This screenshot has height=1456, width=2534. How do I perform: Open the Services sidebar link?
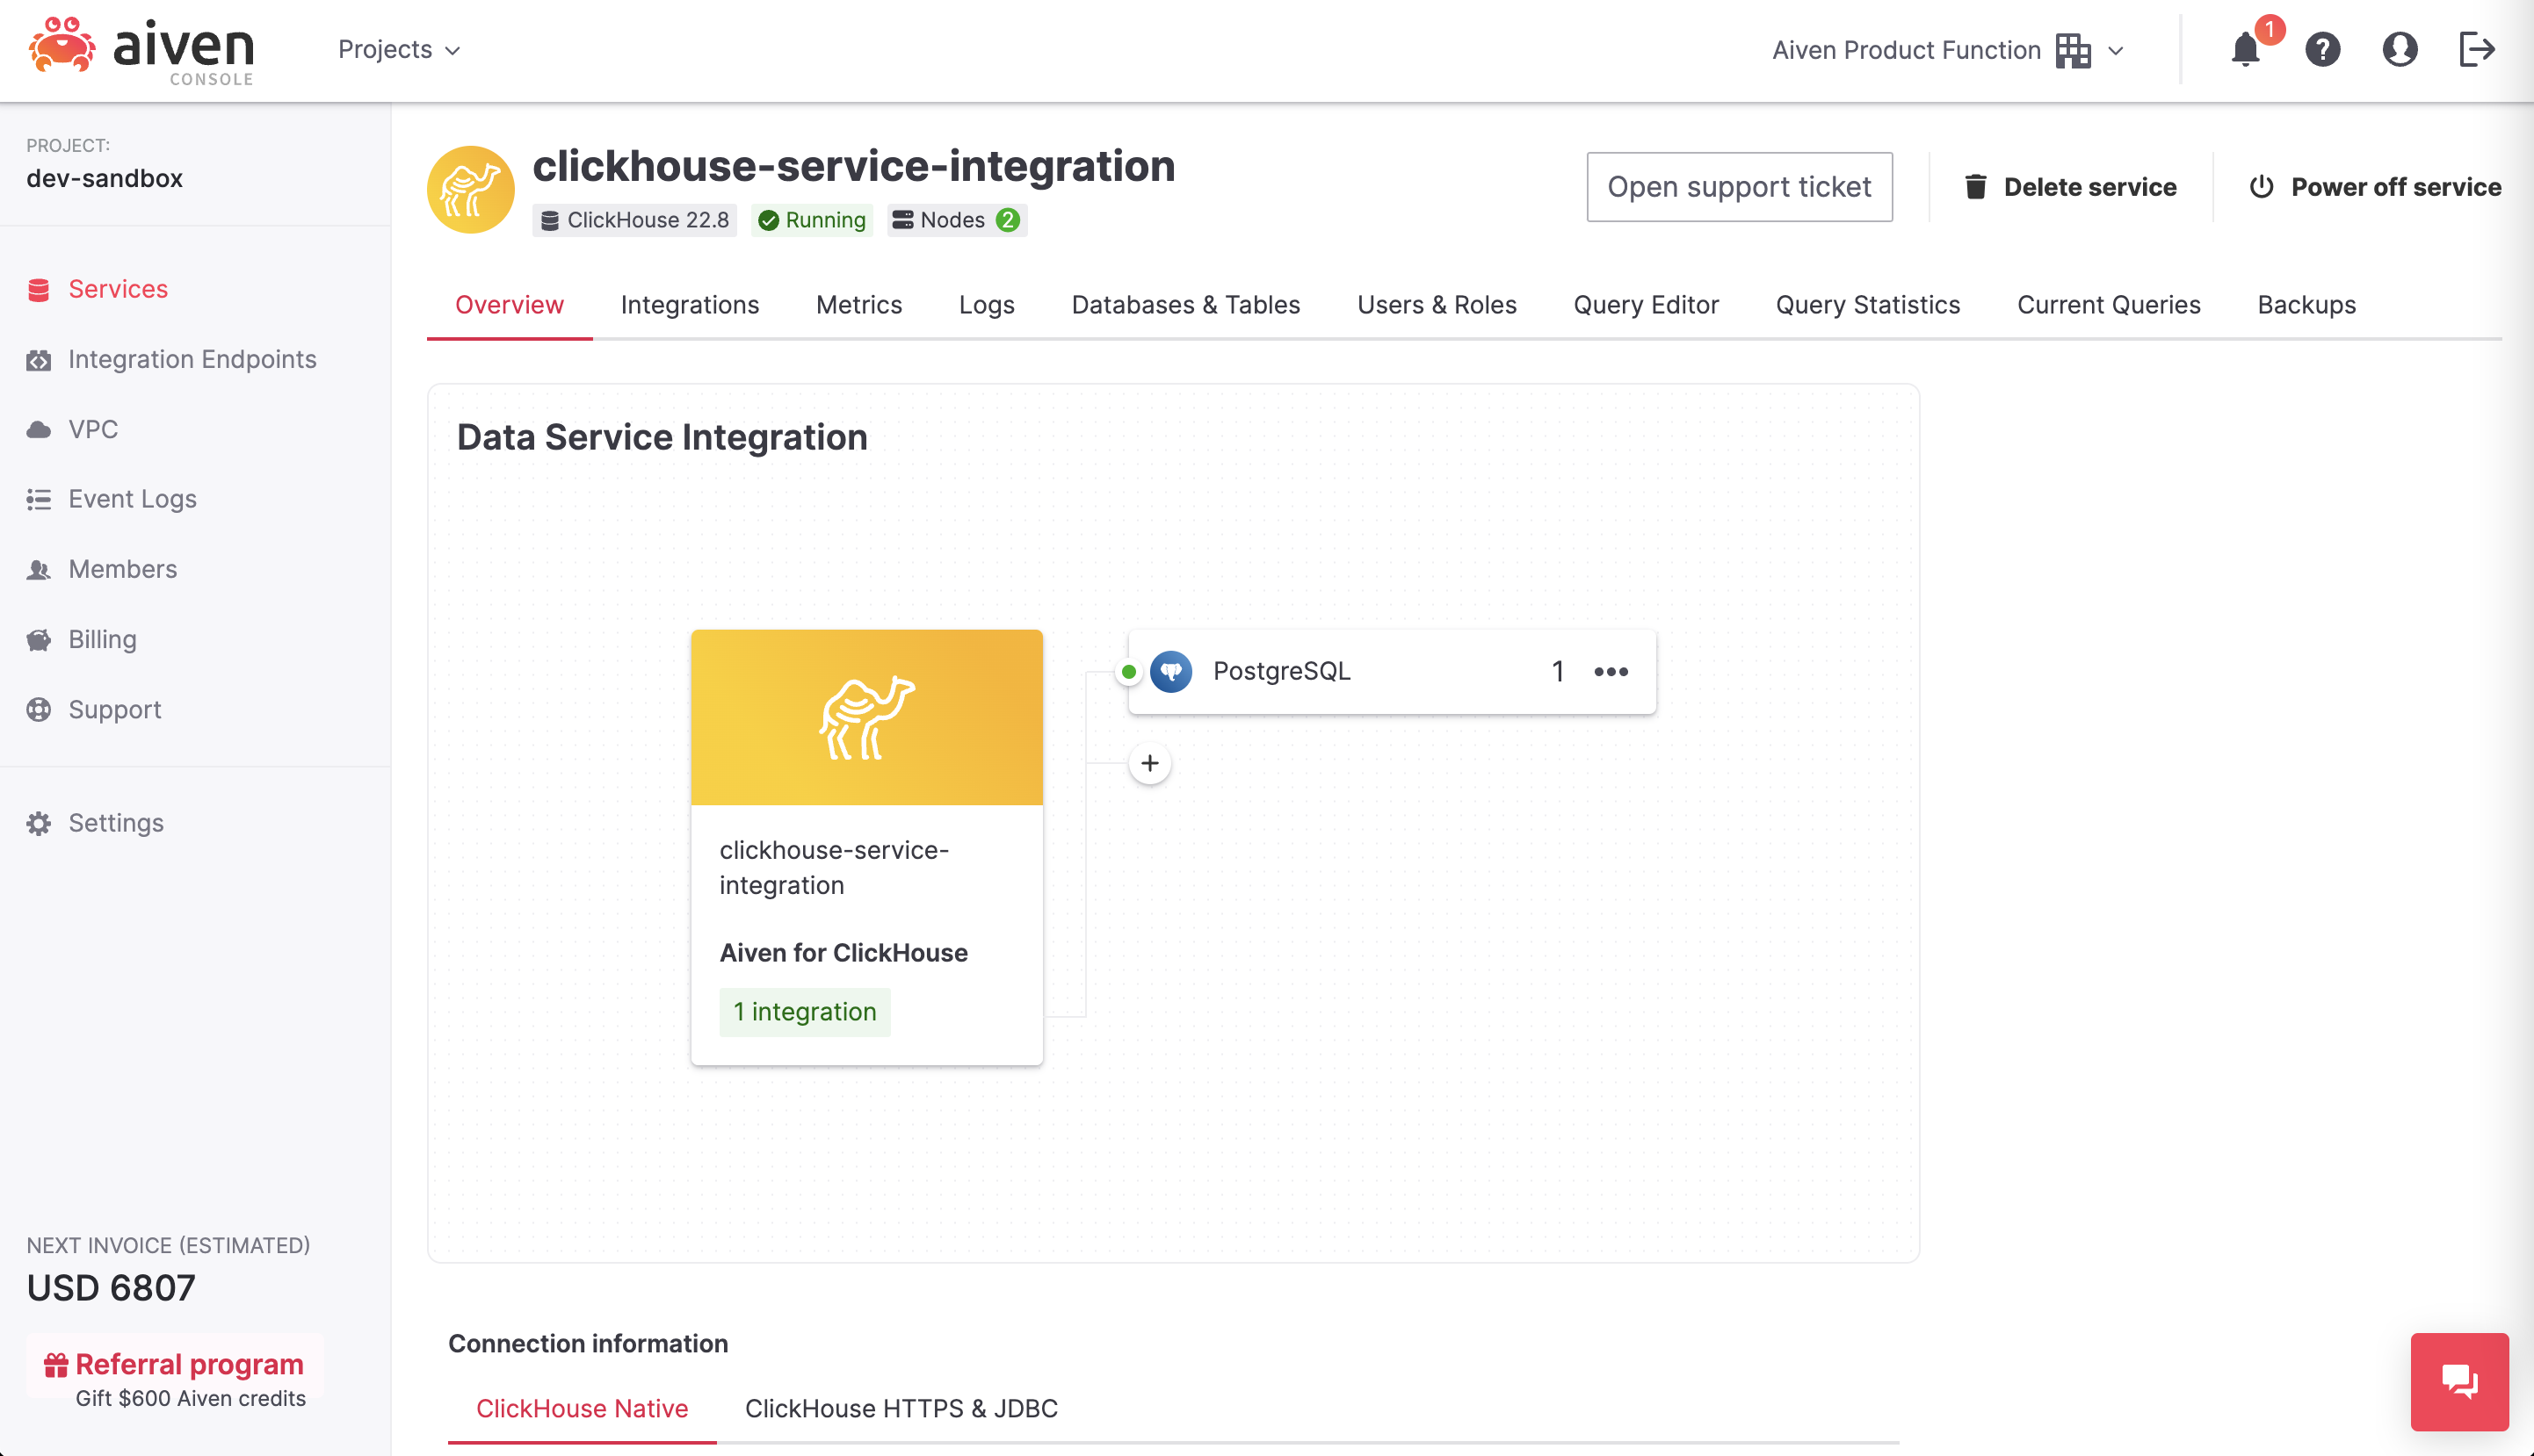[x=118, y=290]
